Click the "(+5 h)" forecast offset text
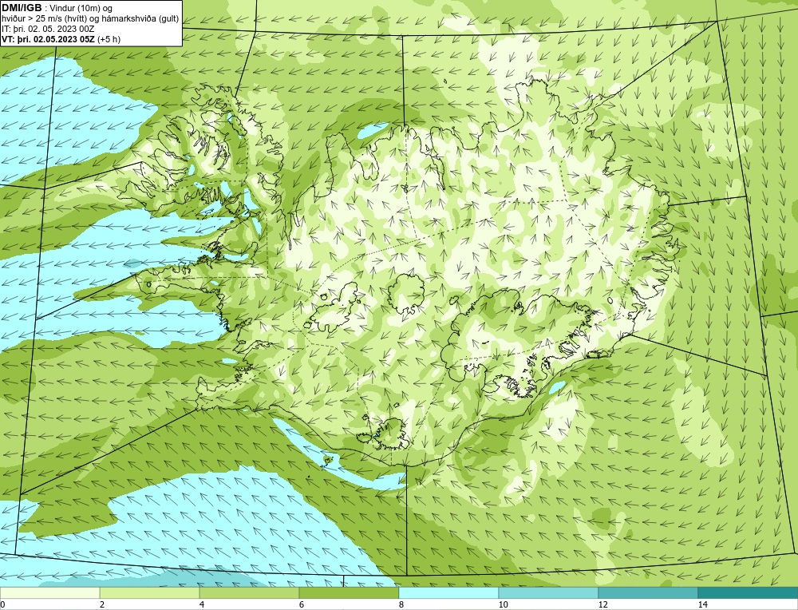Screen dimensions: 798x610 coord(109,39)
